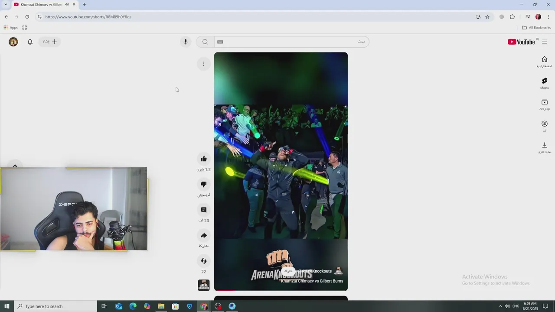Close the Khamzat Chimaev browser tab

(x=74, y=4)
